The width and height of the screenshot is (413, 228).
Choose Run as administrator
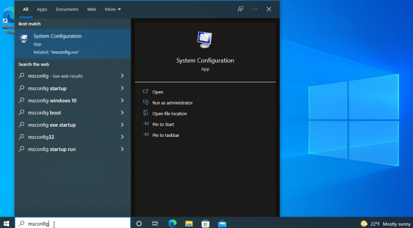[173, 102]
